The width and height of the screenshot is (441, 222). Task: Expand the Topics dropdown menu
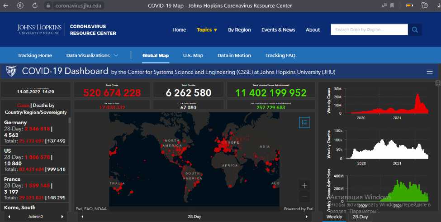coord(207,30)
